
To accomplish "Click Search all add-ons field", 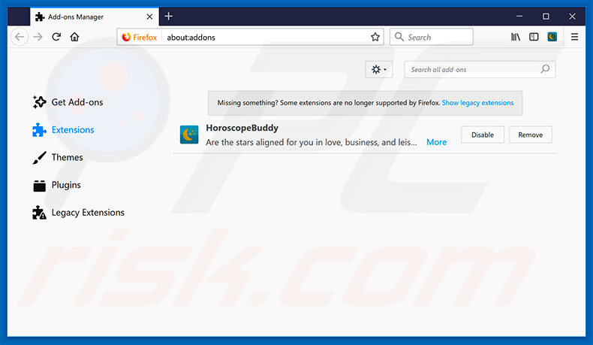I will [480, 69].
